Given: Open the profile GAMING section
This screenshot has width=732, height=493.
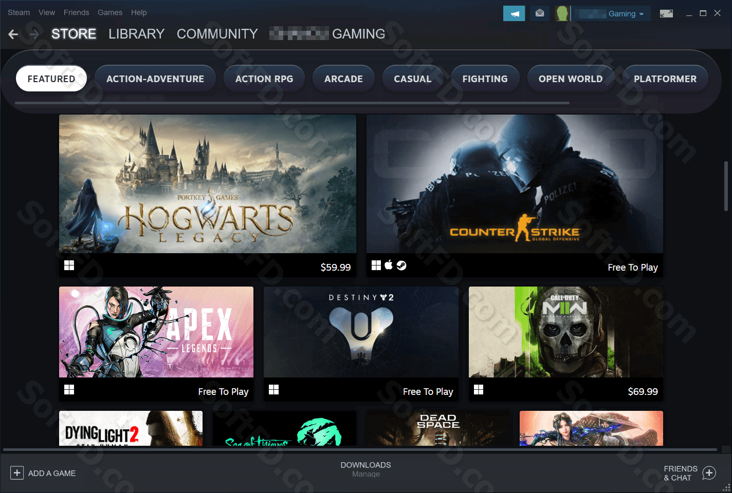Looking at the screenshot, I should pyautogui.click(x=327, y=34).
